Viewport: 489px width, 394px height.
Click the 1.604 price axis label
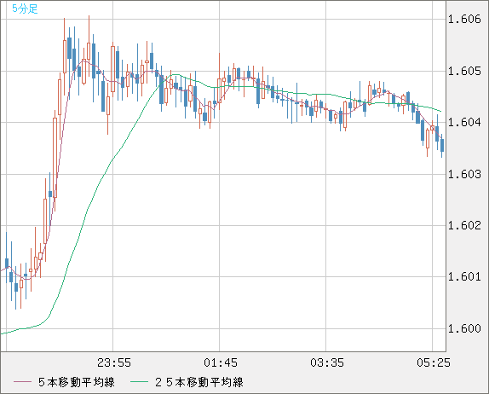point(464,123)
